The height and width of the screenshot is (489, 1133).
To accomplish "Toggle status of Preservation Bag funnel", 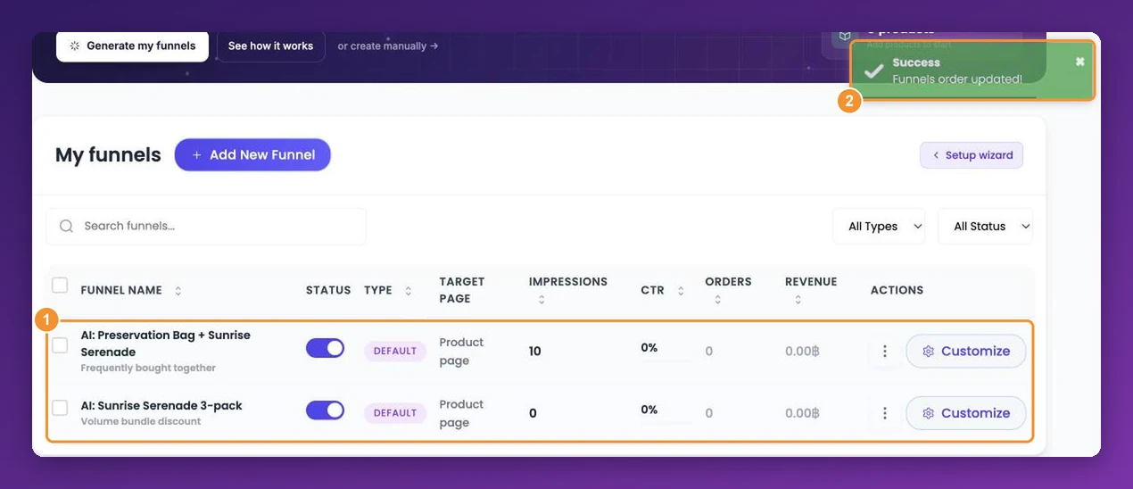I will tap(325, 348).
